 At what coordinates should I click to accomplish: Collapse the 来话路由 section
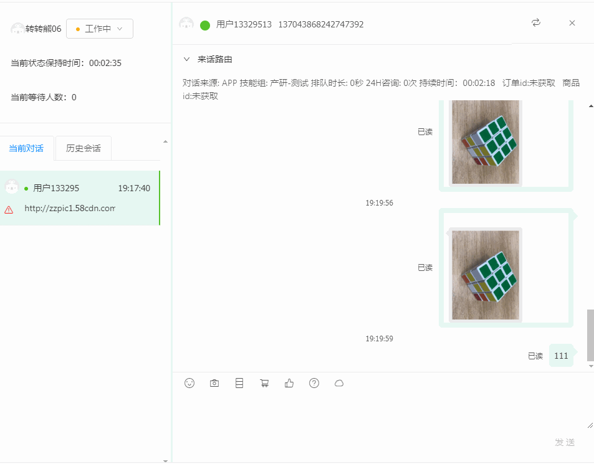pyautogui.click(x=186, y=59)
